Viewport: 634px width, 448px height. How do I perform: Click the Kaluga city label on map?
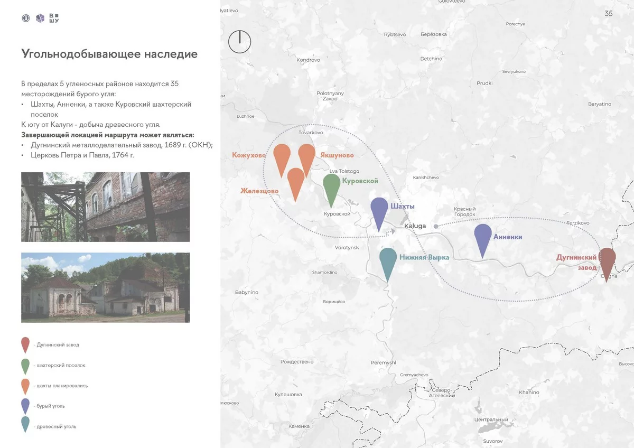415,226
